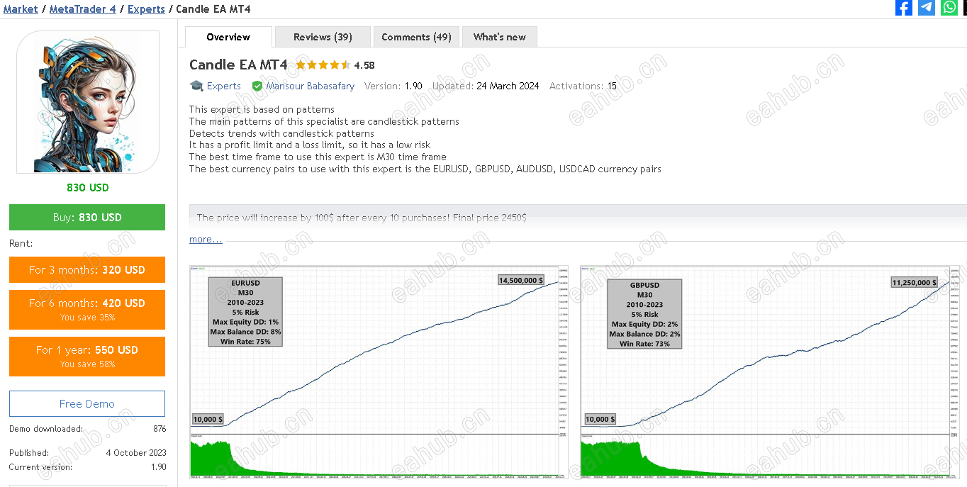Click the green verified shield icon
967x487 pixels.
257,86
